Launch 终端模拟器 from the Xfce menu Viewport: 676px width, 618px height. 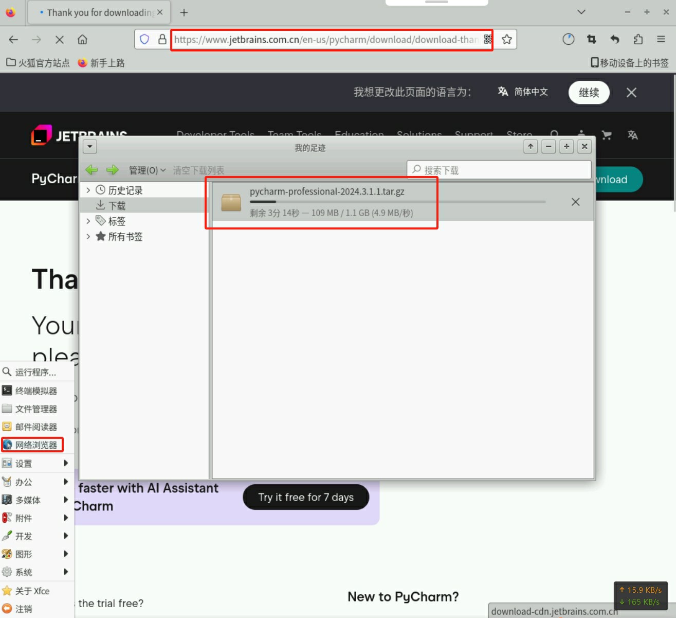pyautogui.click(x=36, y=391)
